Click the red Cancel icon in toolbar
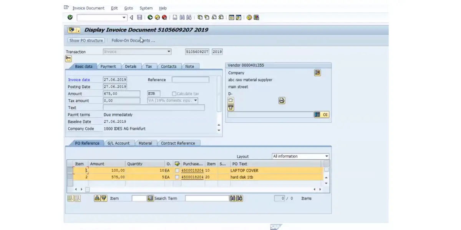This screenshot has width=461, height=230. 164,17
